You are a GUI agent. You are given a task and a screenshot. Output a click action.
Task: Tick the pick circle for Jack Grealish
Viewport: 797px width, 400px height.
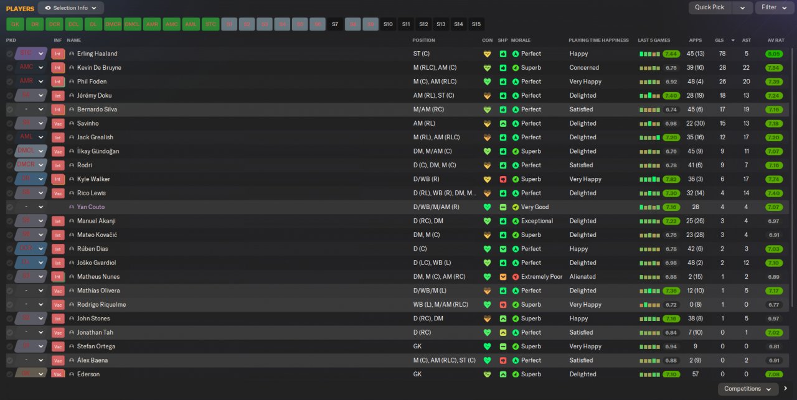tap(9, 137)
